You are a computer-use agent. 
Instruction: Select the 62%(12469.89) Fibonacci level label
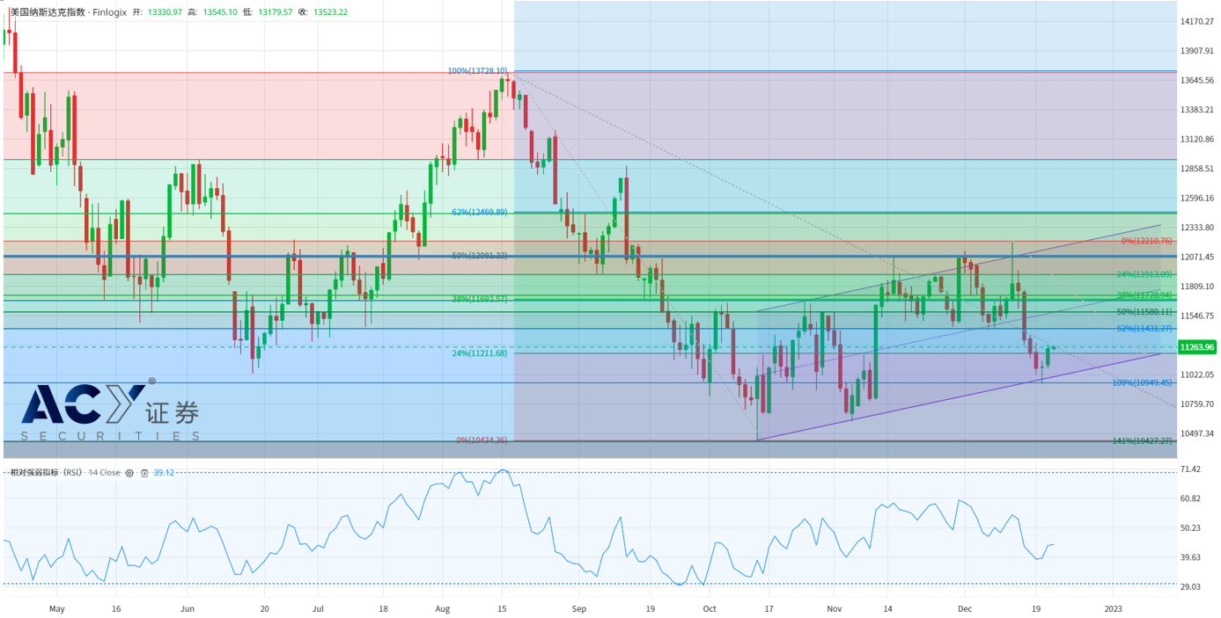pos(479,213)
